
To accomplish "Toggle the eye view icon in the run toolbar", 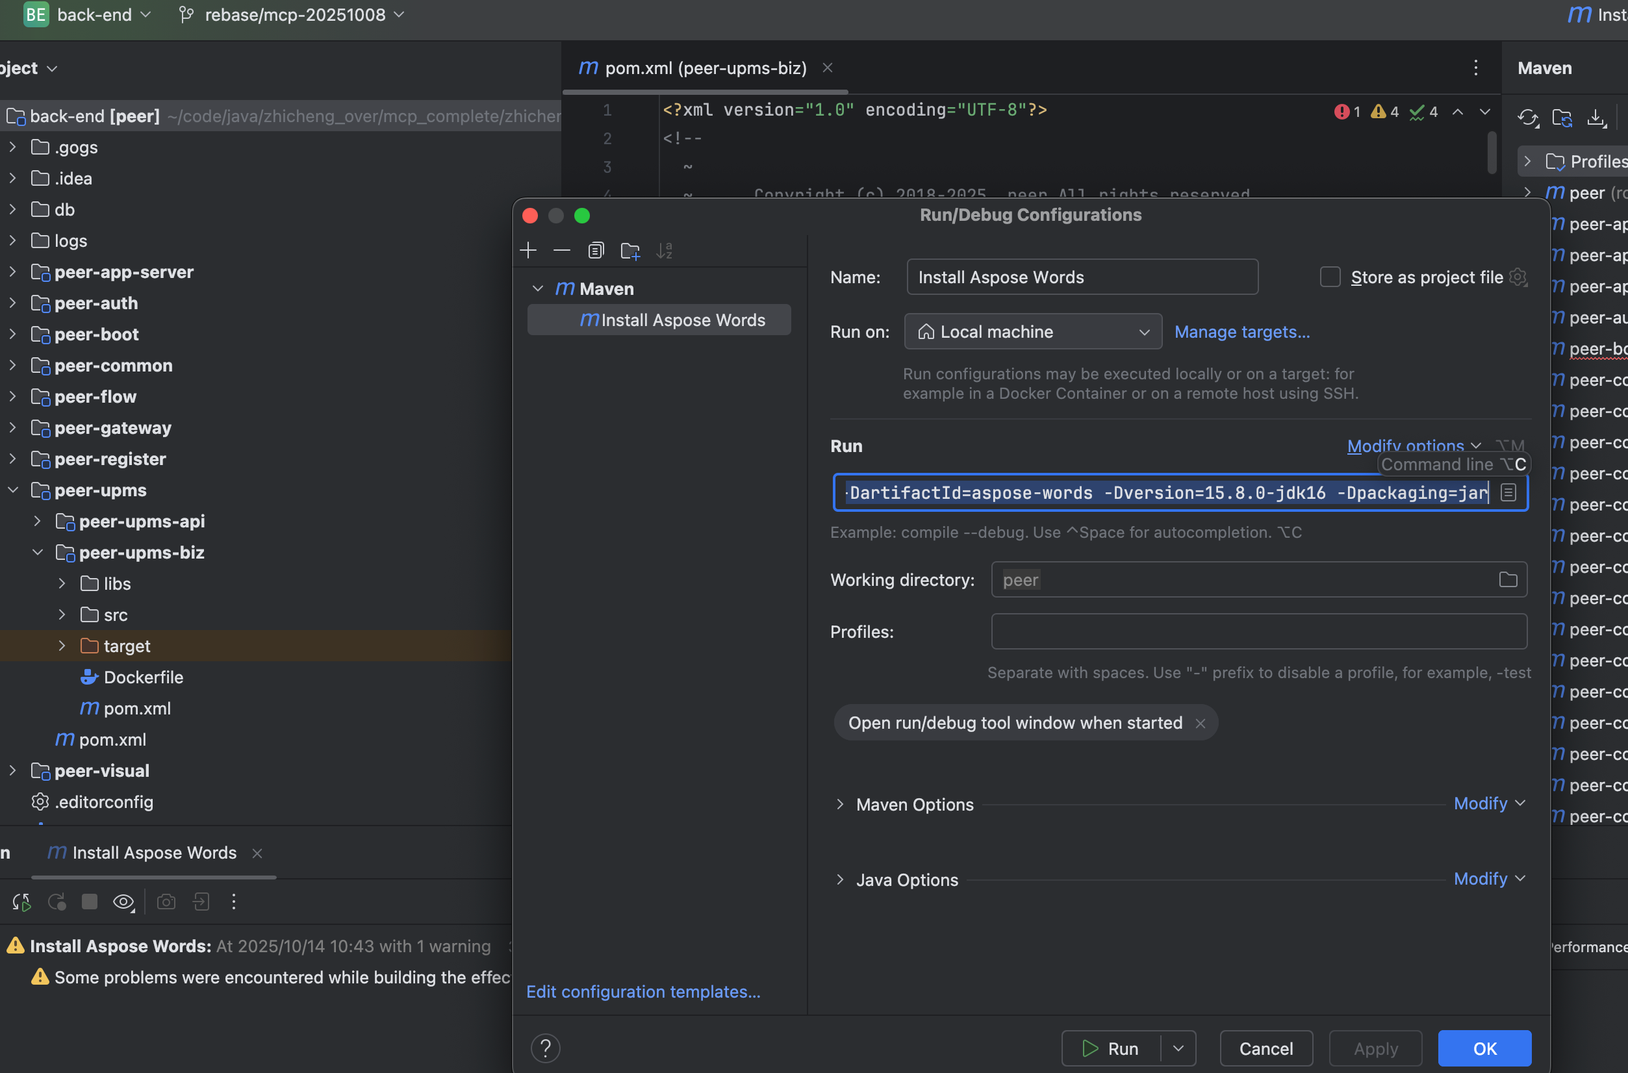I will click(123, 902).
